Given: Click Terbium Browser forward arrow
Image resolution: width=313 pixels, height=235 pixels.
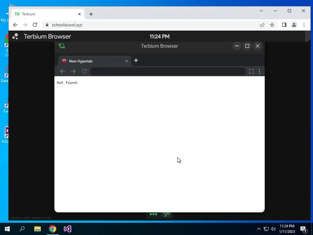Looking at the screenshot, I should click(x=73, y=71).
